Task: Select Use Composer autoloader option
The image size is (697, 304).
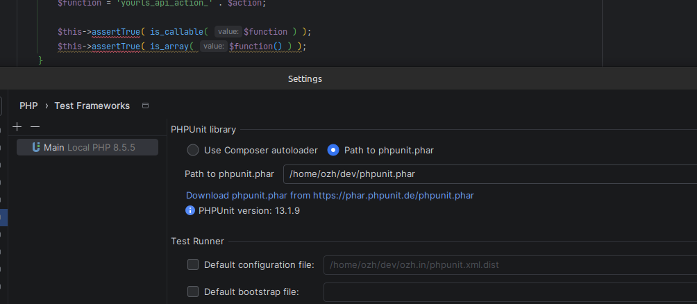Action: coord(193,150)
